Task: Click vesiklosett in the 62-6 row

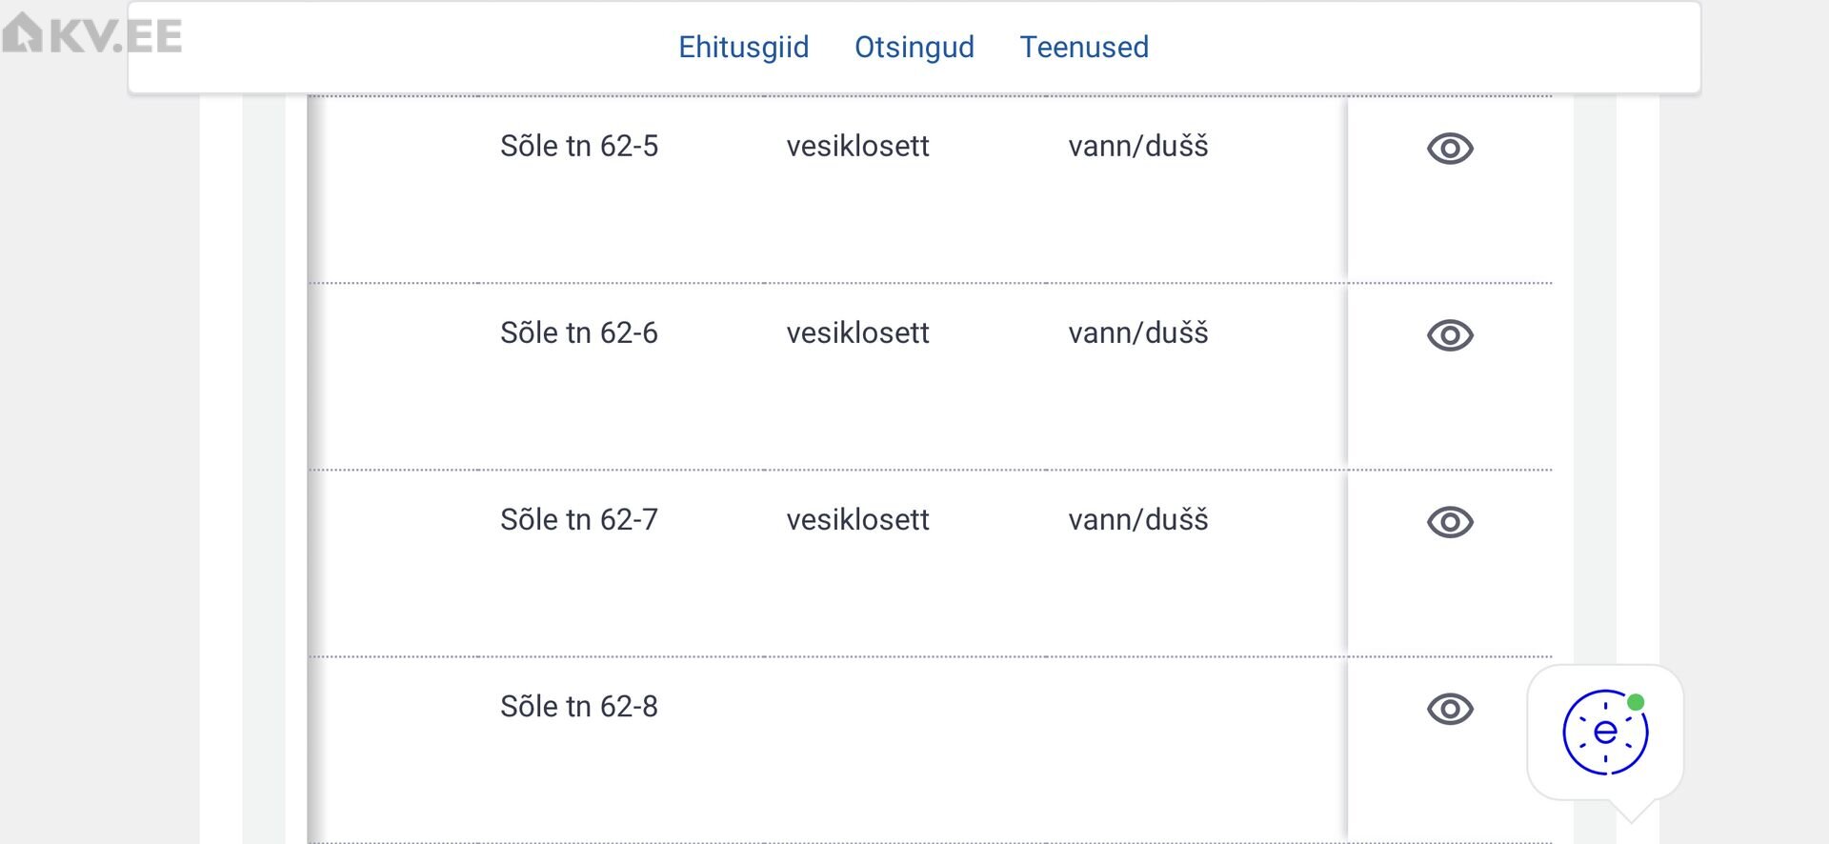Action: 857,332
